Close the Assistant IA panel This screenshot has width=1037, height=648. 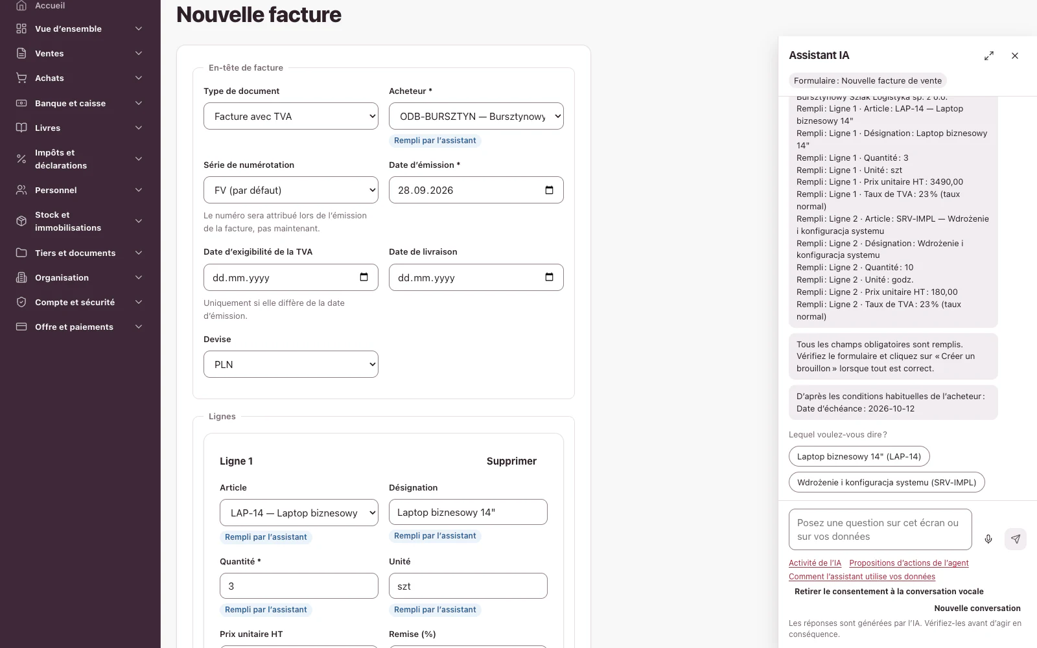pyautogui.click(x=1015, y=56)
